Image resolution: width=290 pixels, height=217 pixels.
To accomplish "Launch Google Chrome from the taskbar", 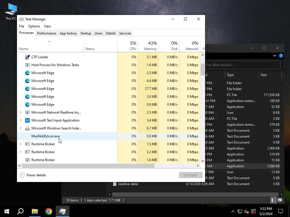I will [49, 211].
